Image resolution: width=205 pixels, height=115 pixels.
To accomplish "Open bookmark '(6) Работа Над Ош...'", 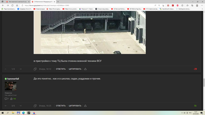I will 134,9.
